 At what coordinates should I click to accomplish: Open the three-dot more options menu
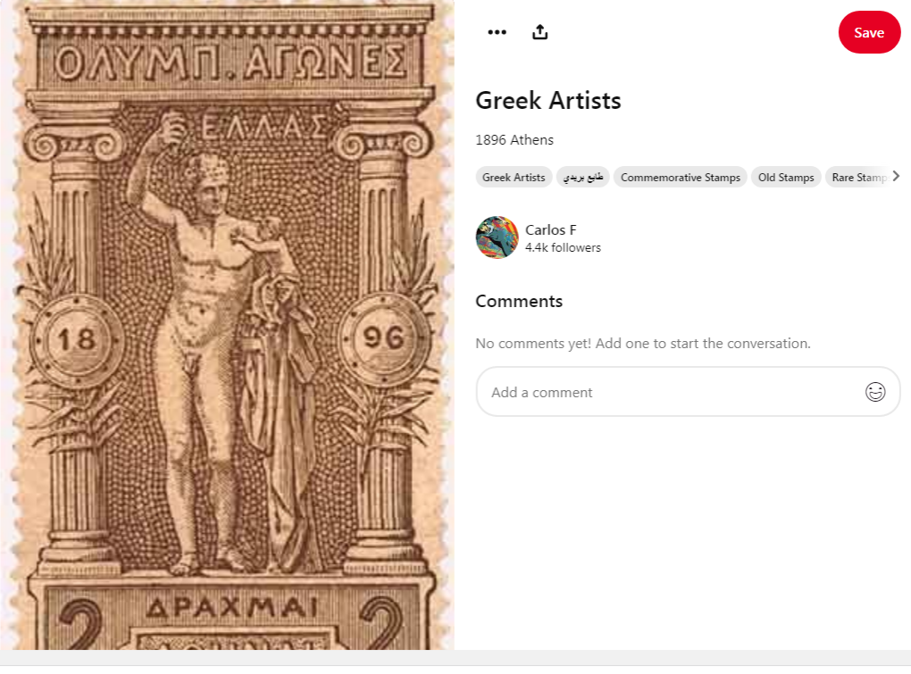[x=497, y=32]
